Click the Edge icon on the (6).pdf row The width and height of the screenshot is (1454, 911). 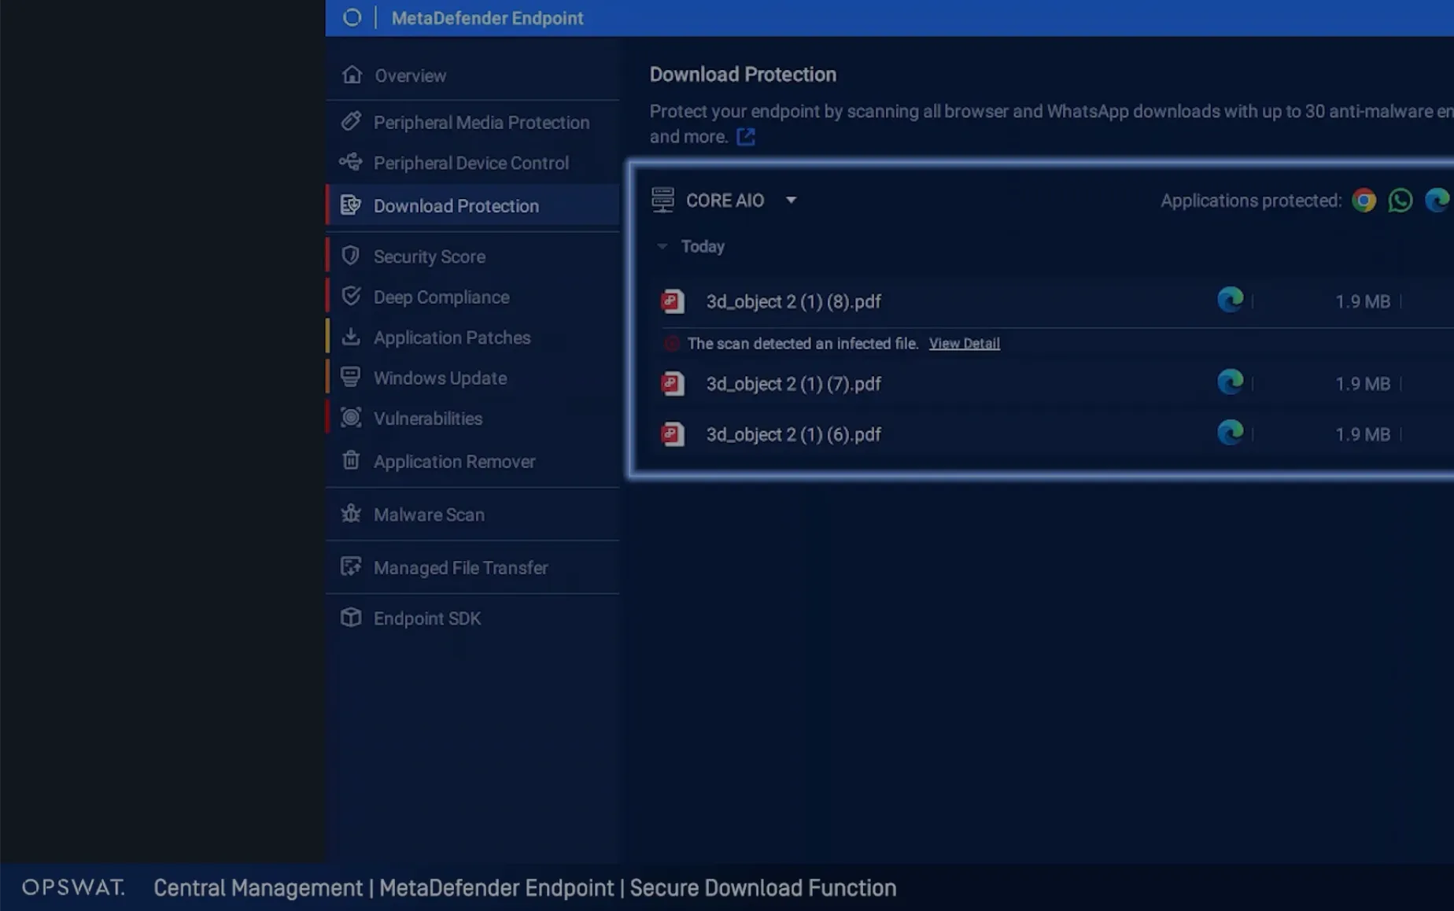1231,433
